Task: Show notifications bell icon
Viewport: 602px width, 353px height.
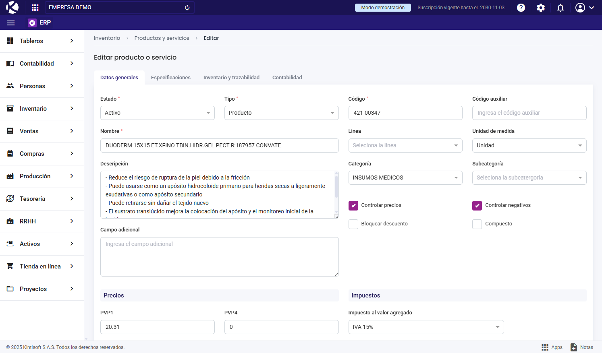Action: 560,8
